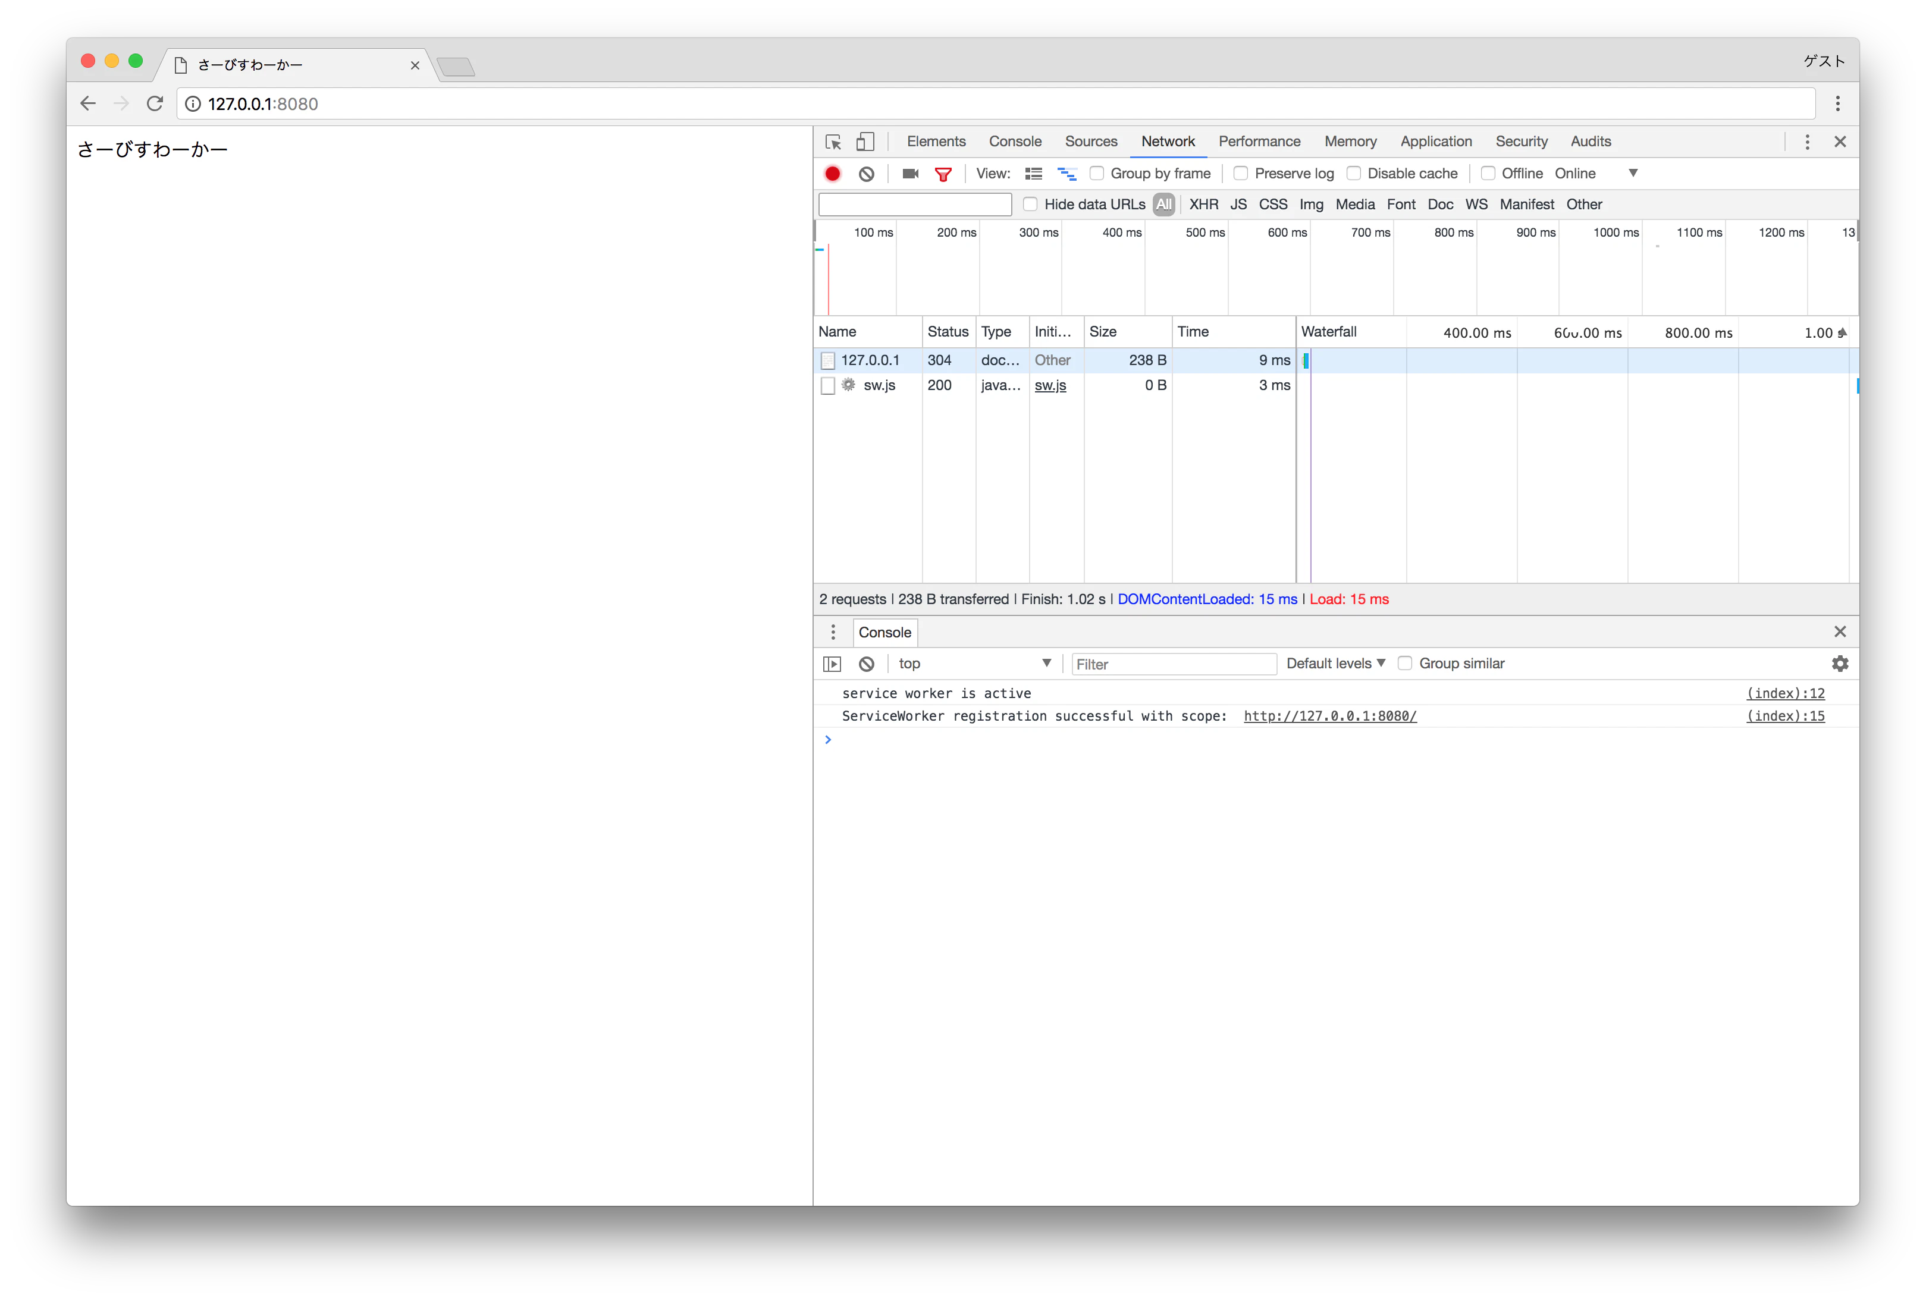Switch to the Application tab

(x=1435, y=142)
